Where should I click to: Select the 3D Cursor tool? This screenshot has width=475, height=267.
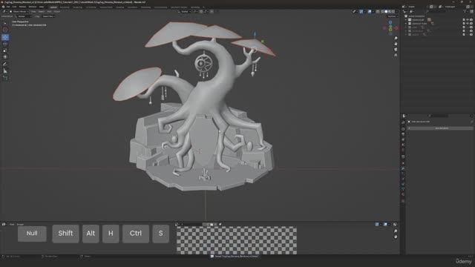point(5,30)
